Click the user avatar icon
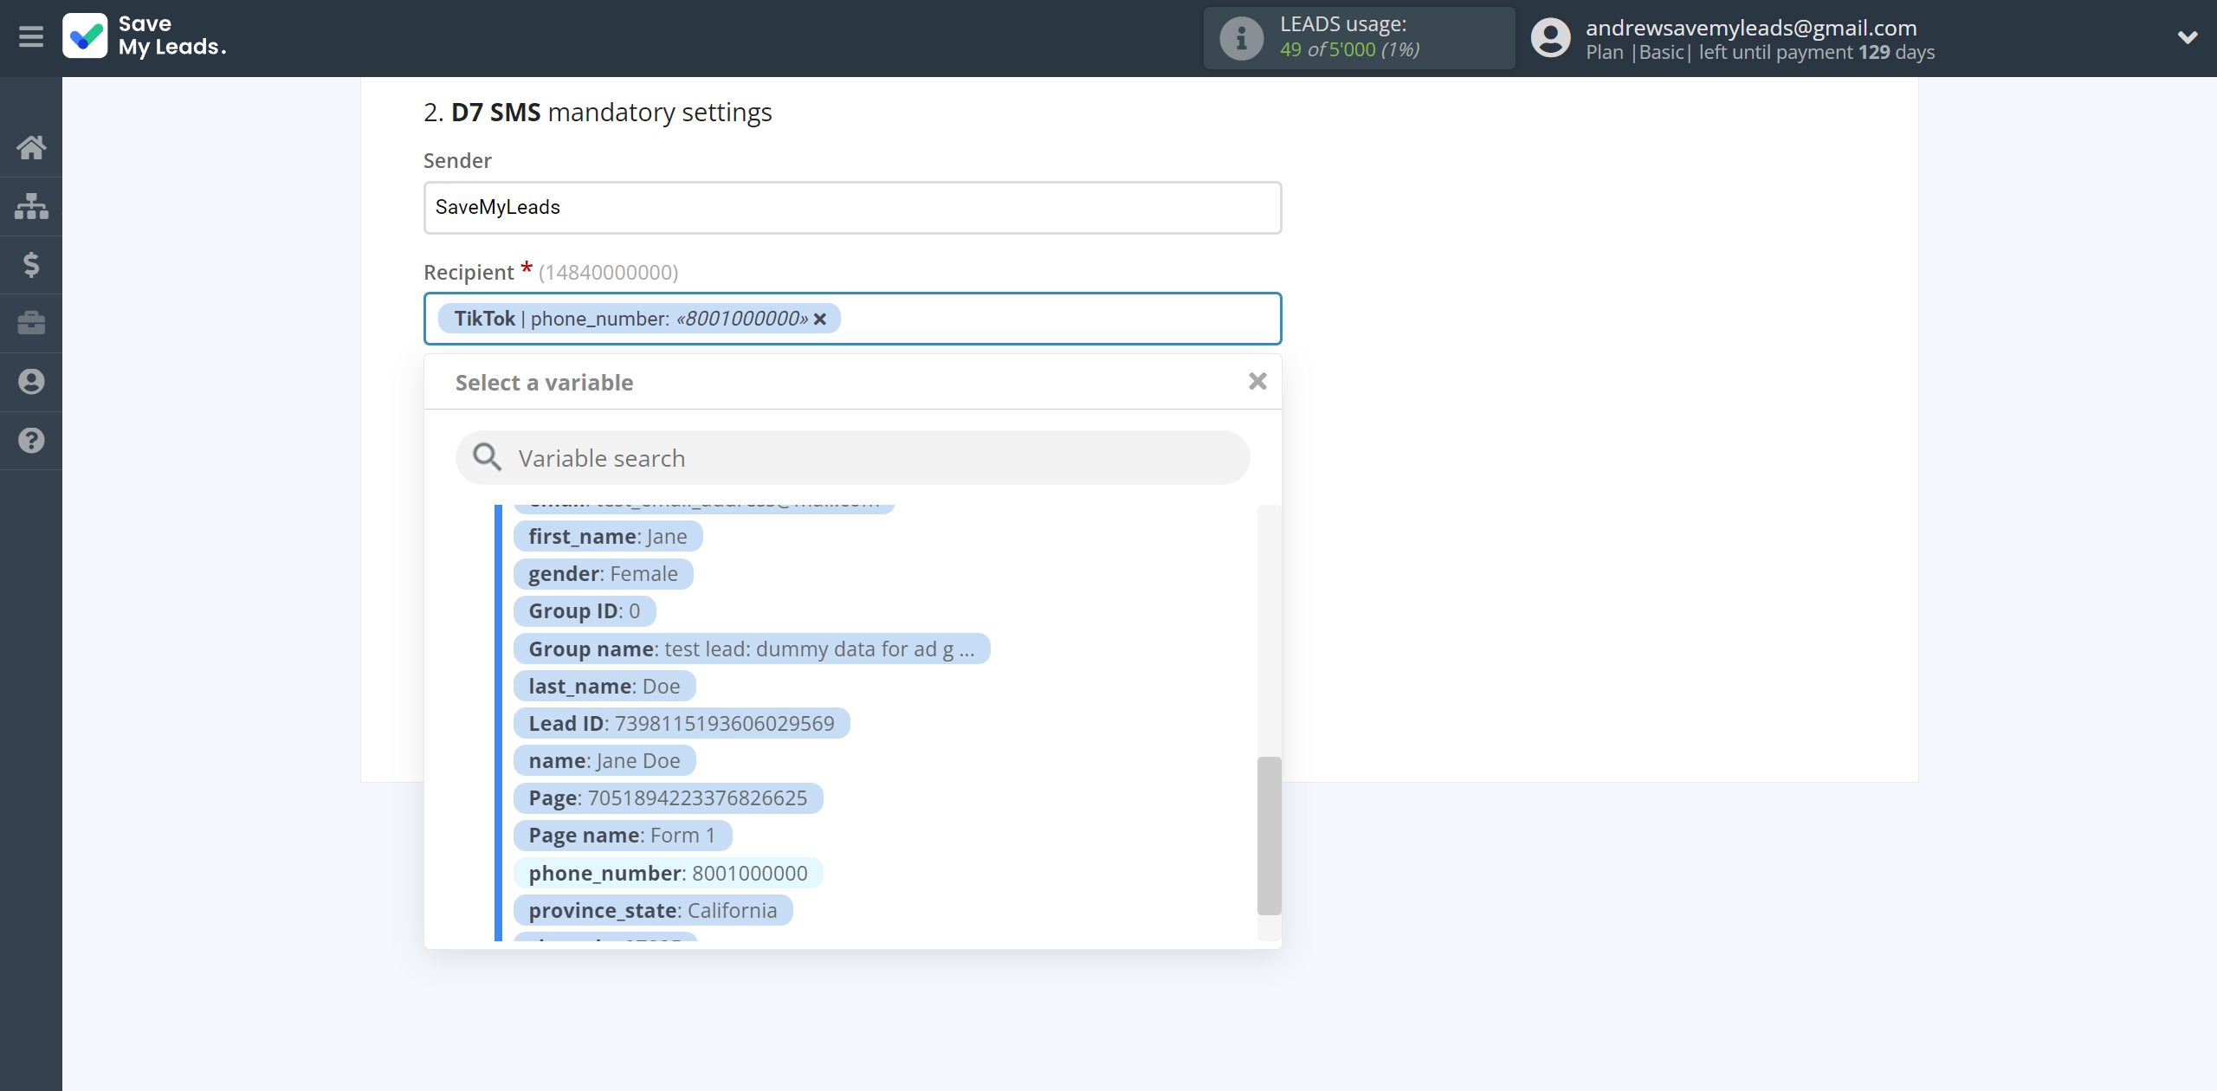Image resolution: width=2217 pixels, height=1091 pixels. [x=1550, y=38]
